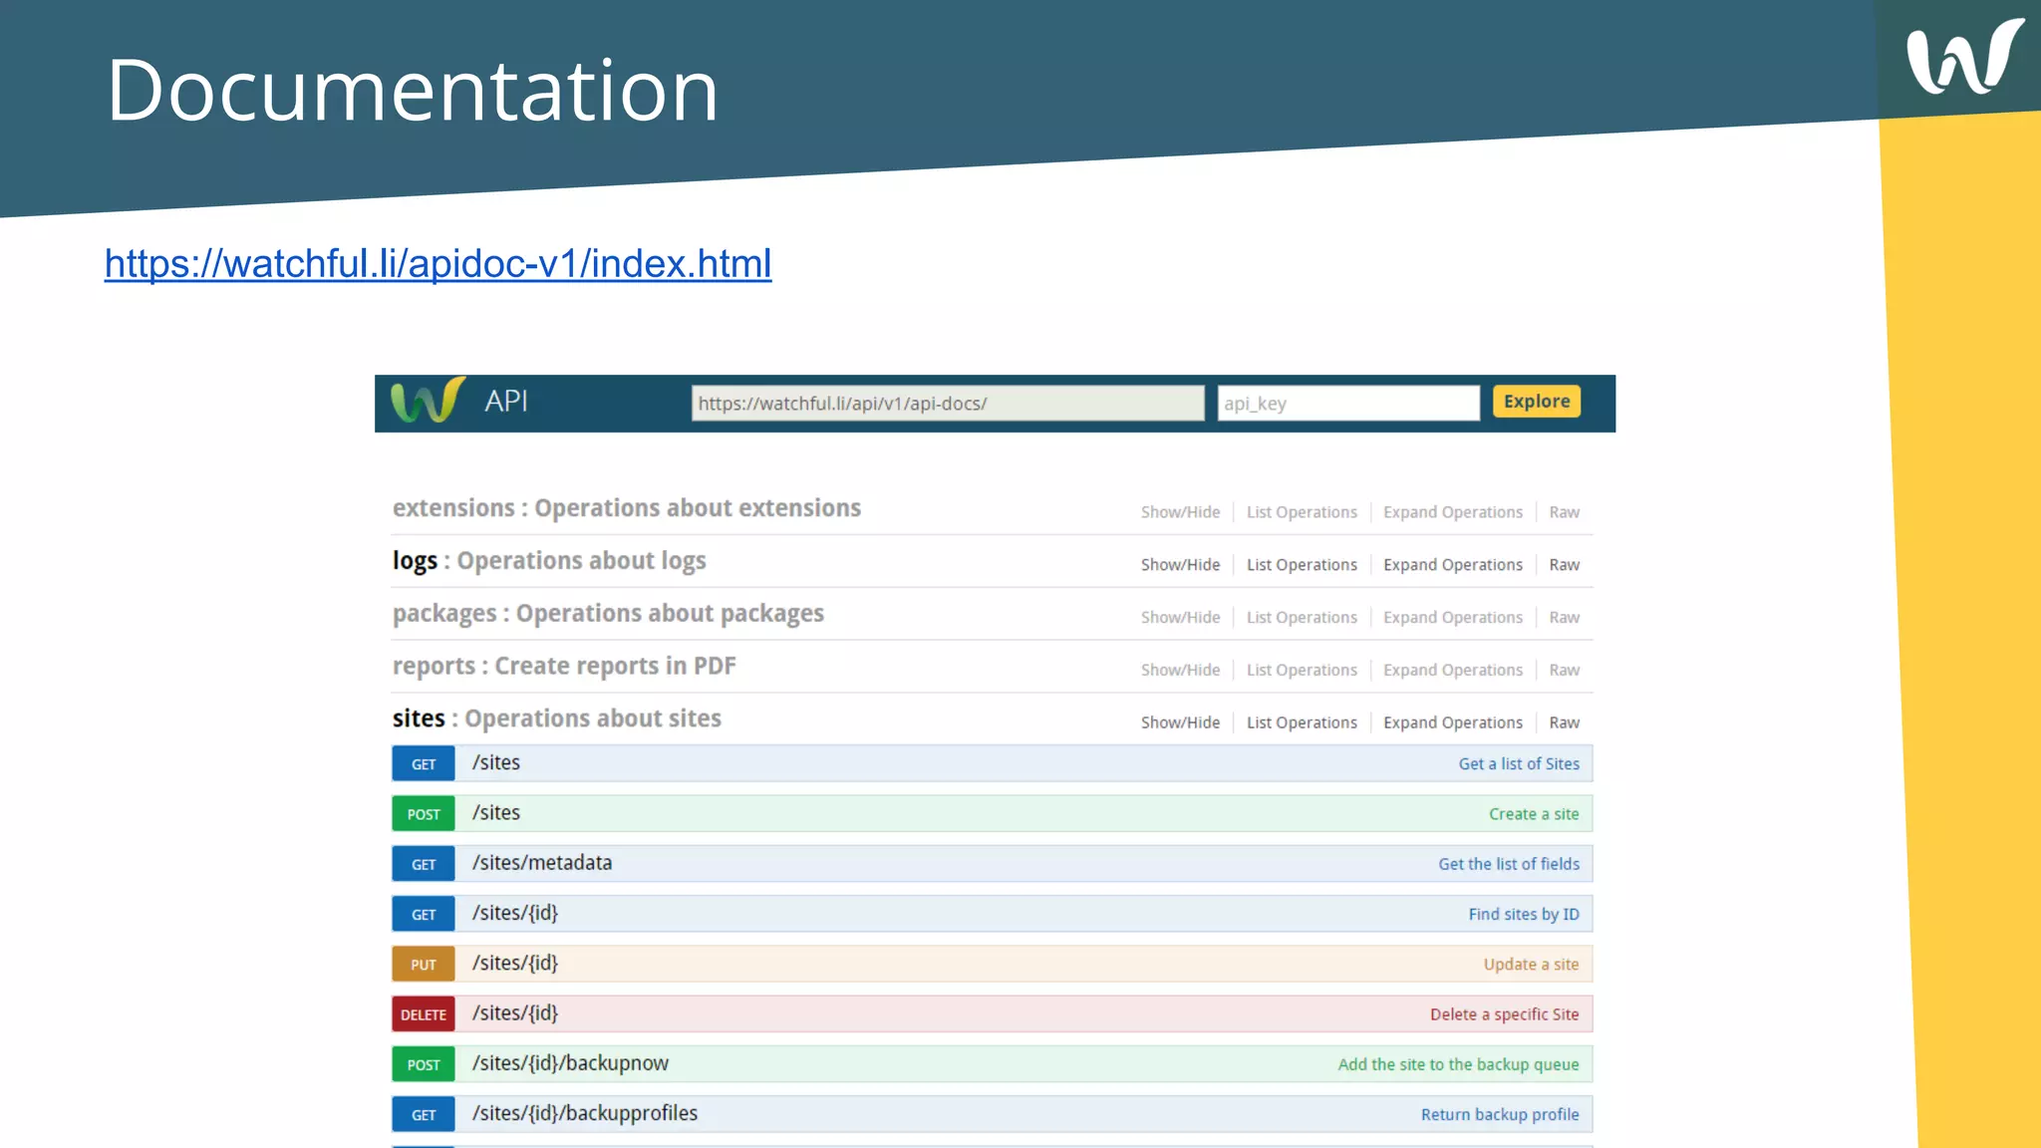Click 'Return backup profile' description
Viewport: 2041px width, 1148px height.
pyautogui.click(x=1500, y=1115)
